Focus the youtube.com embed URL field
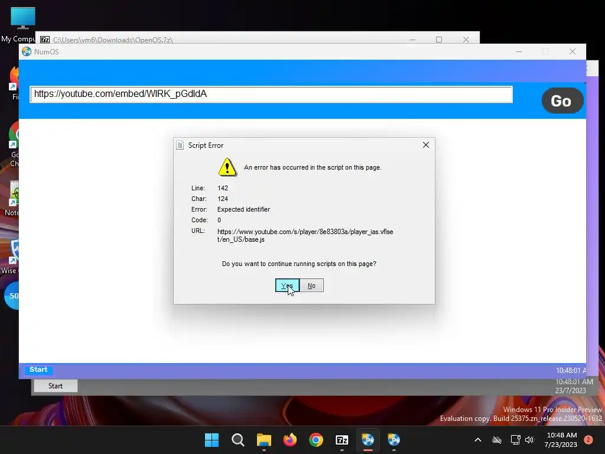This screenshot has width=605, height=454. coord(271,94)
